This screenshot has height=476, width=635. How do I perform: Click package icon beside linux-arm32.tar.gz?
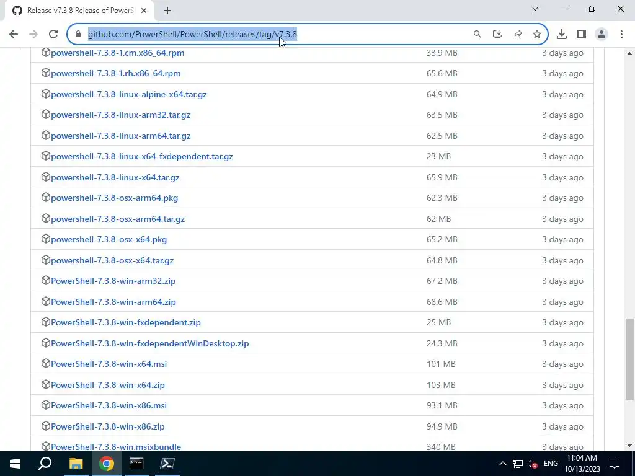coord(45,115)
